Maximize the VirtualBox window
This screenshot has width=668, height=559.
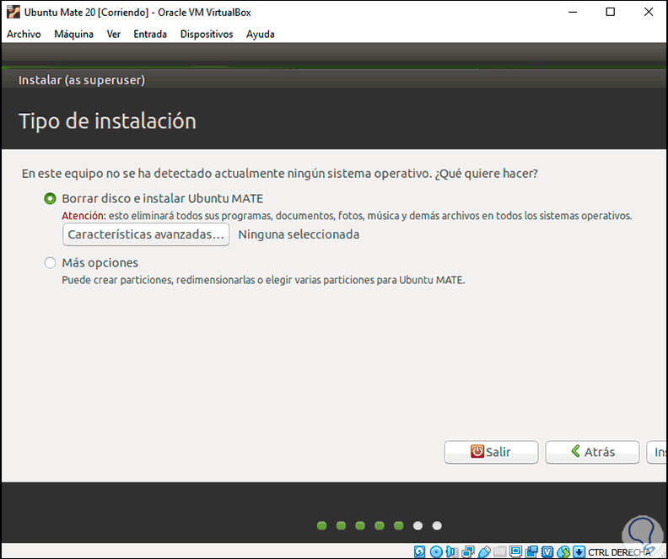[611, 12]
